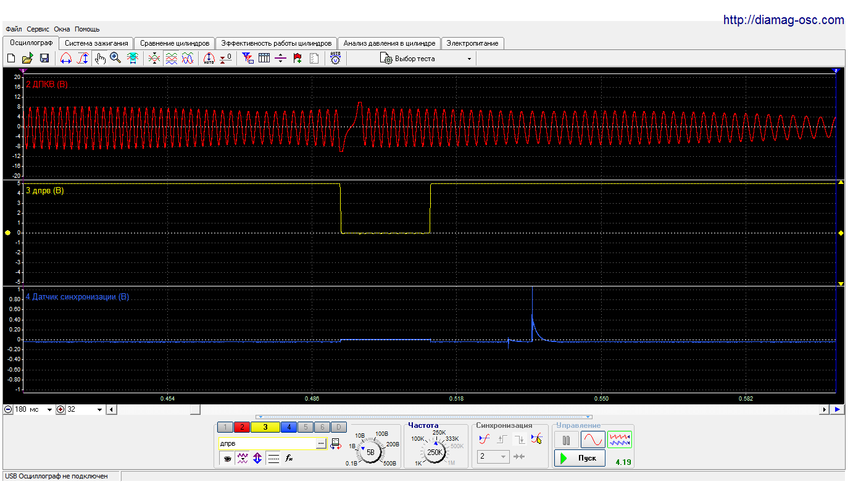This screenshot has height=484, width=853.
Task: Click the zero level reset icon
Action: pos(225,59)
